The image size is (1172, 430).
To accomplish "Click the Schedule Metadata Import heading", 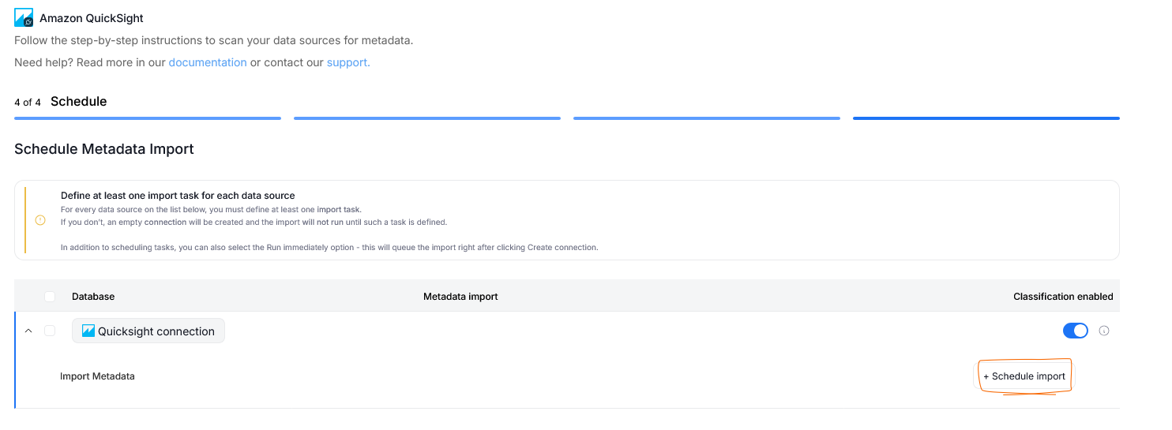I will [x=104, y=149].
